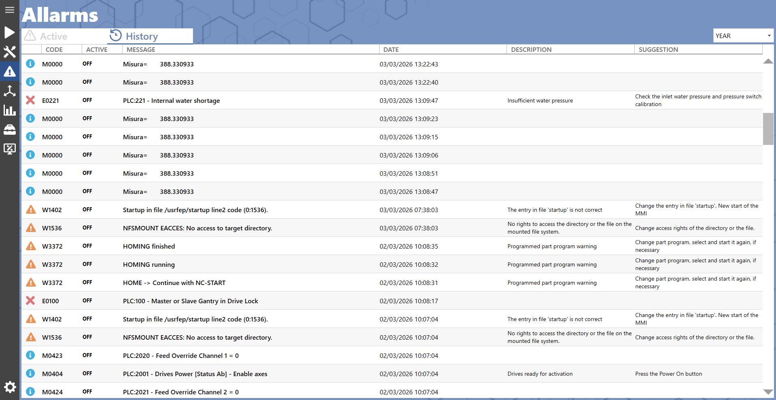This screenshot has width=776, height=400.
Task: Open the hamburger menu
Action: (x=10, y=10)
